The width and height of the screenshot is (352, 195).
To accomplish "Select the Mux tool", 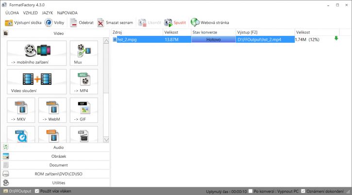I will [84, 53].
